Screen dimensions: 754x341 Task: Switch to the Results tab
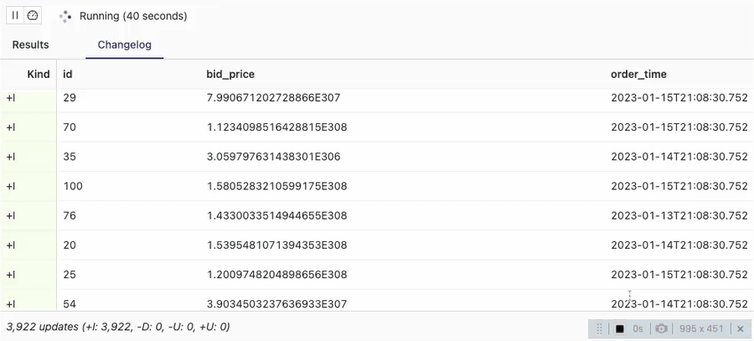(x=30, y=44)
